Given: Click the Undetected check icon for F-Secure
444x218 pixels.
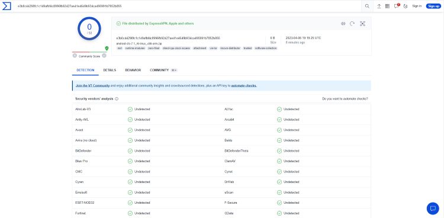Looking at the screenshot, I should (279, 203).
